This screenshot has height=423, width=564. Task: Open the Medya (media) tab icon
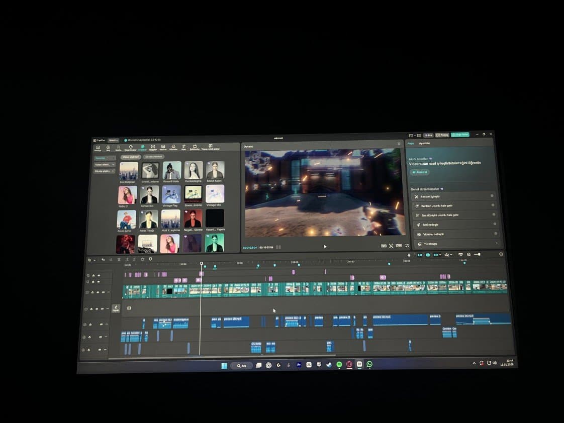click(x=98, y=148)
